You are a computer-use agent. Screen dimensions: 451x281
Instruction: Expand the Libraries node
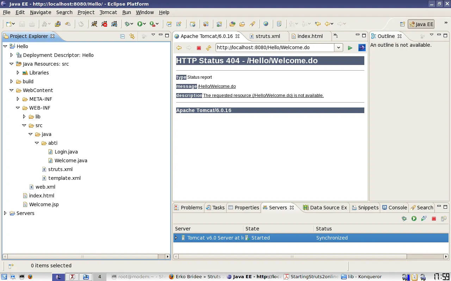18,72
